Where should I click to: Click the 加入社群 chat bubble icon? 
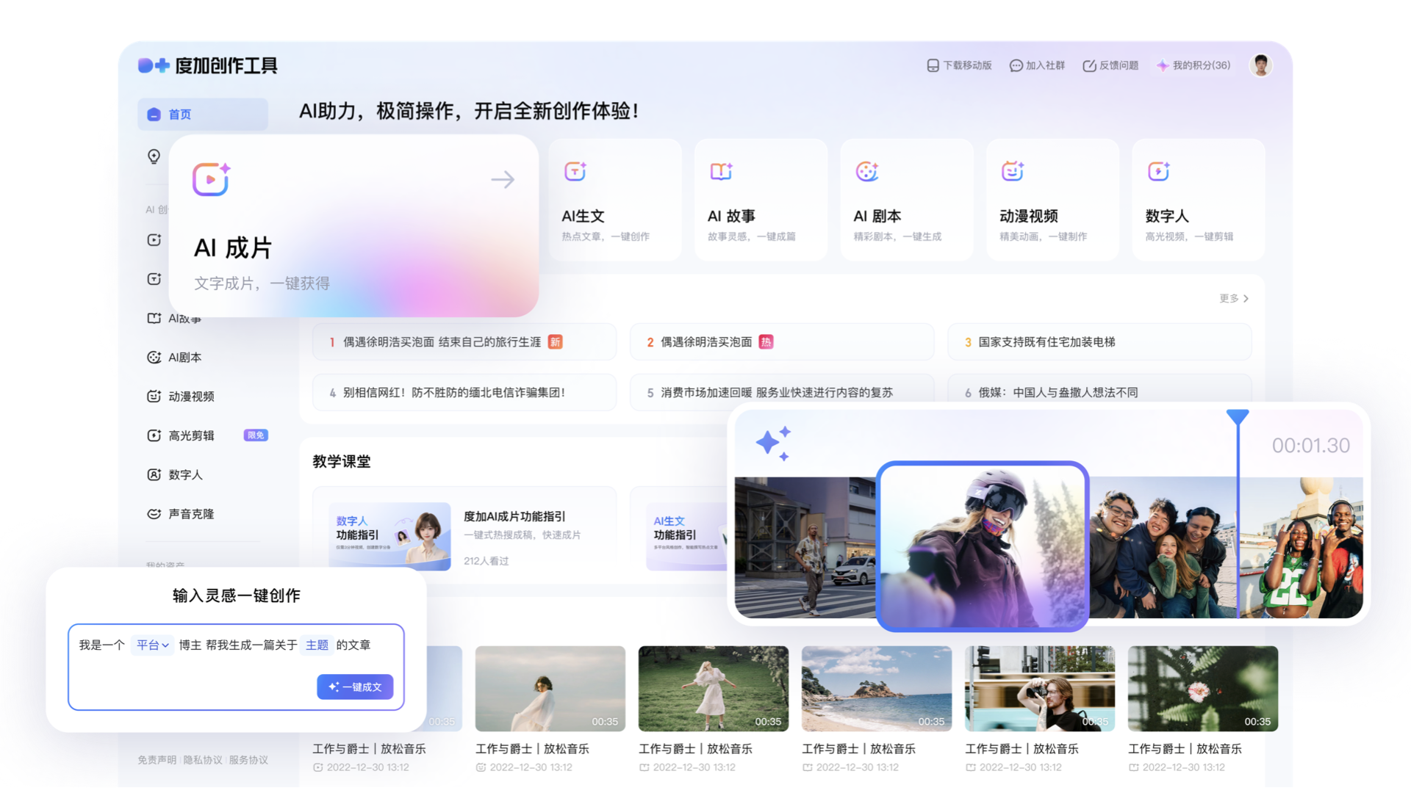tap(1016, 65)
